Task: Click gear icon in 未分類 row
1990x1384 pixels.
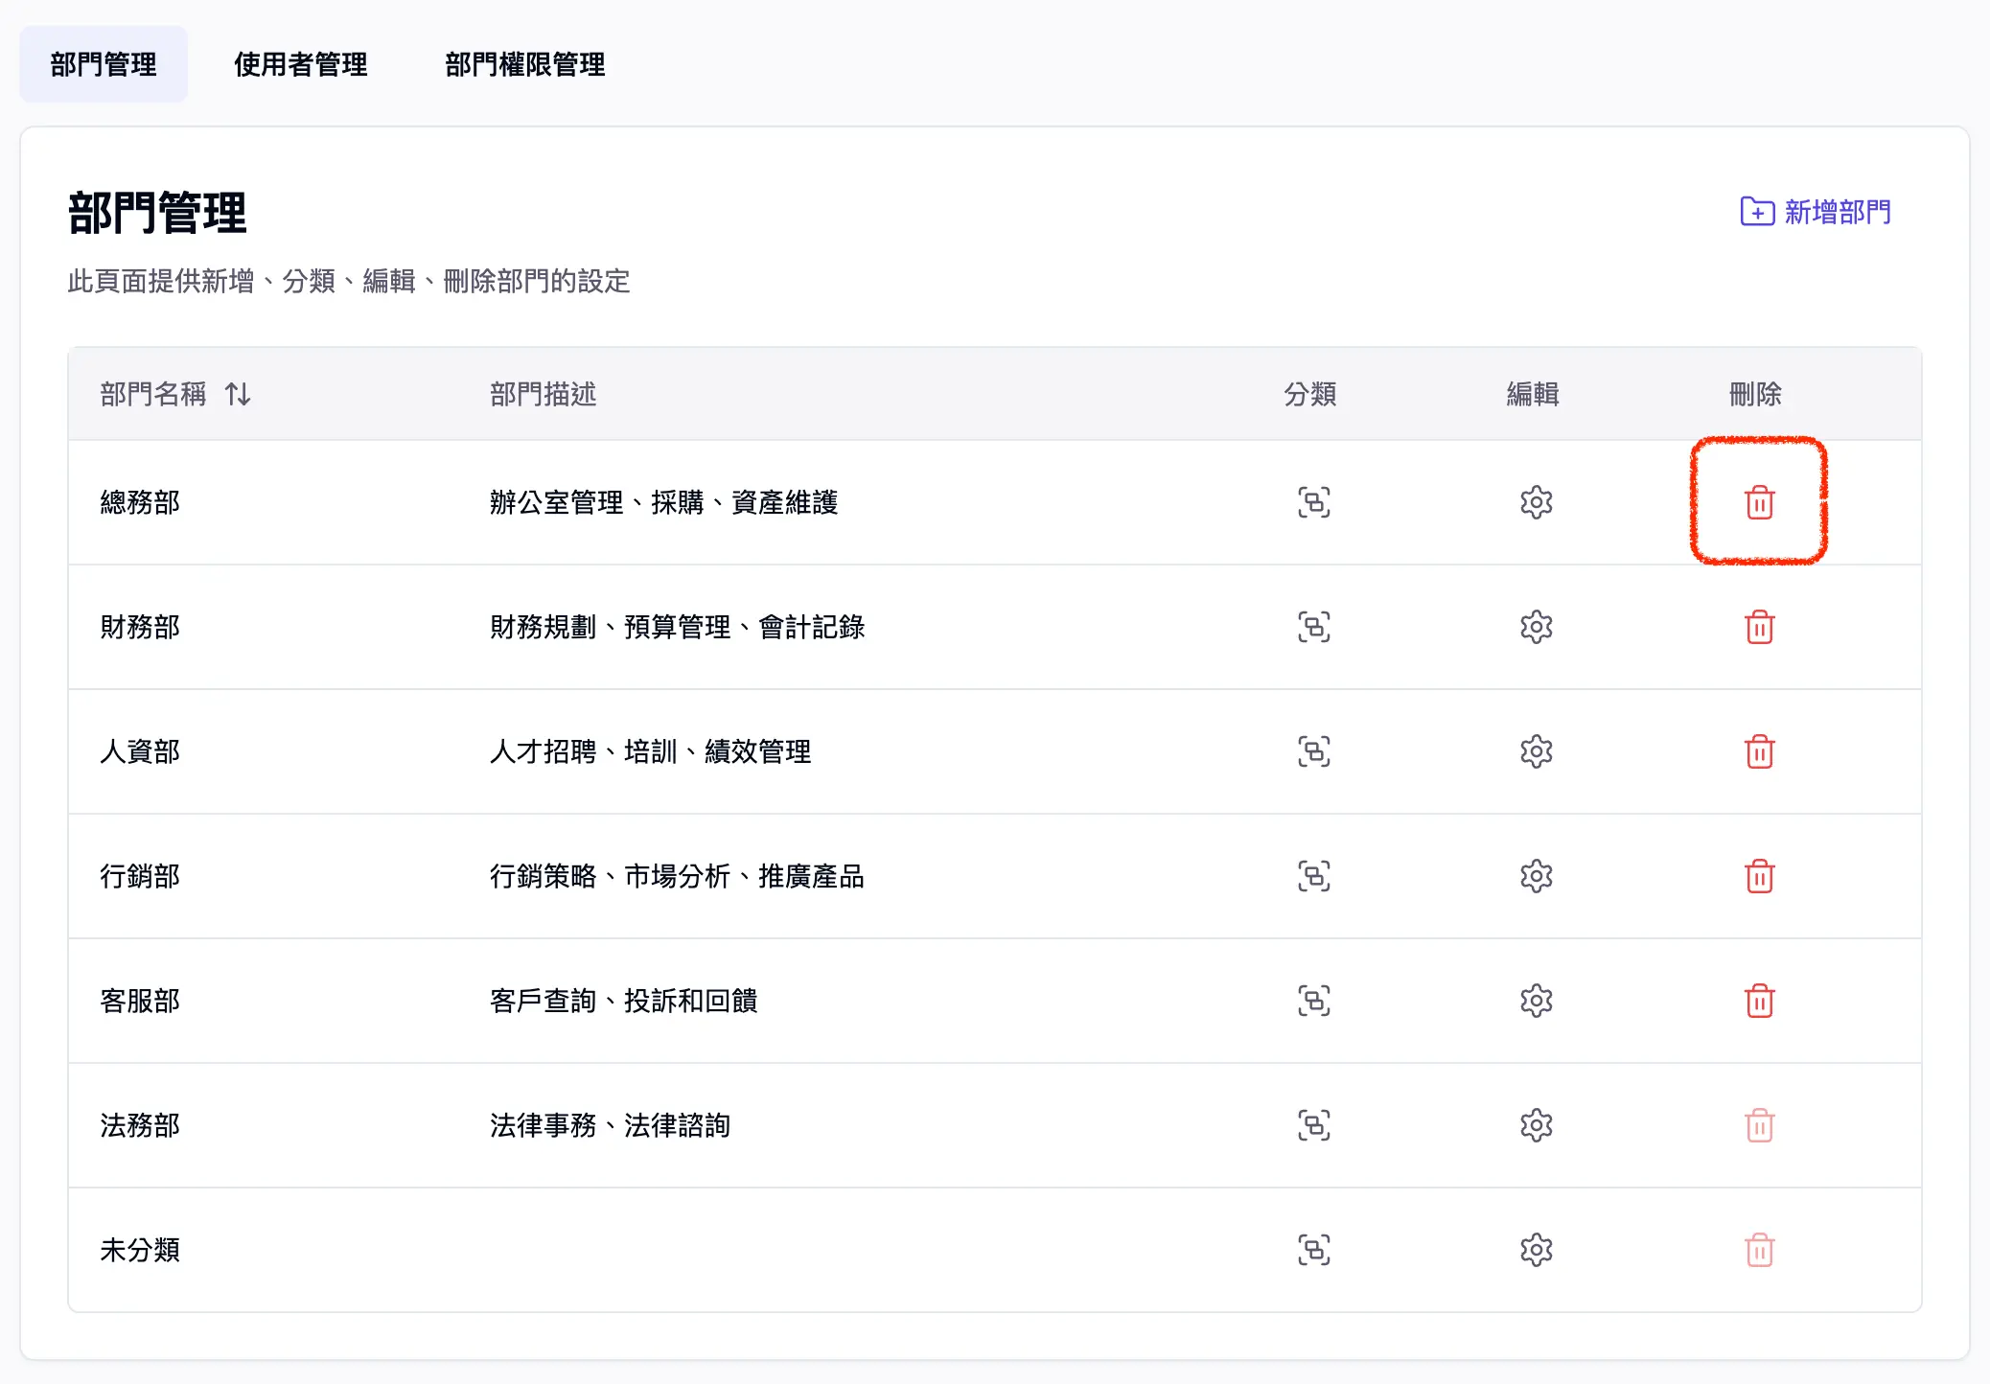Action: coord(1536,1250)
